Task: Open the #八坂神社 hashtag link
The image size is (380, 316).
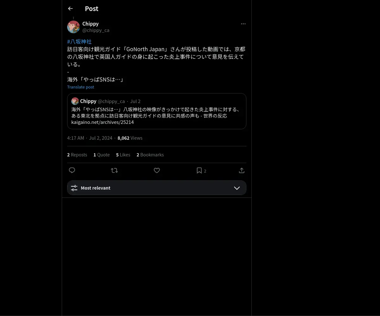Action: tap(79, 41)
